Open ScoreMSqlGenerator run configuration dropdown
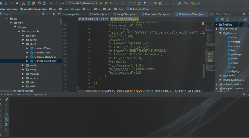 82,3
